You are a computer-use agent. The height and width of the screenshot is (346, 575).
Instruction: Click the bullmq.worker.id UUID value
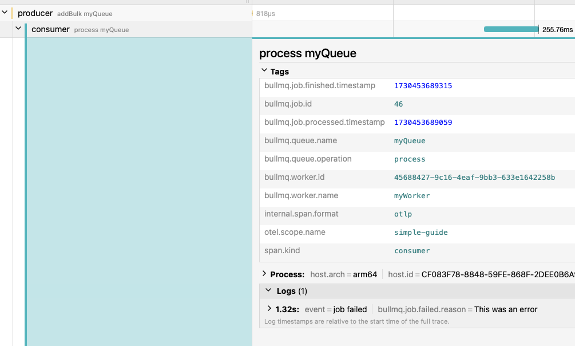pos(474,178)
